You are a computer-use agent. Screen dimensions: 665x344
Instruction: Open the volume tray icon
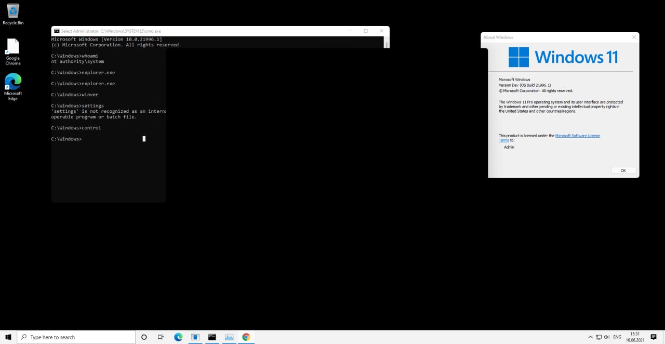point(607,337)
